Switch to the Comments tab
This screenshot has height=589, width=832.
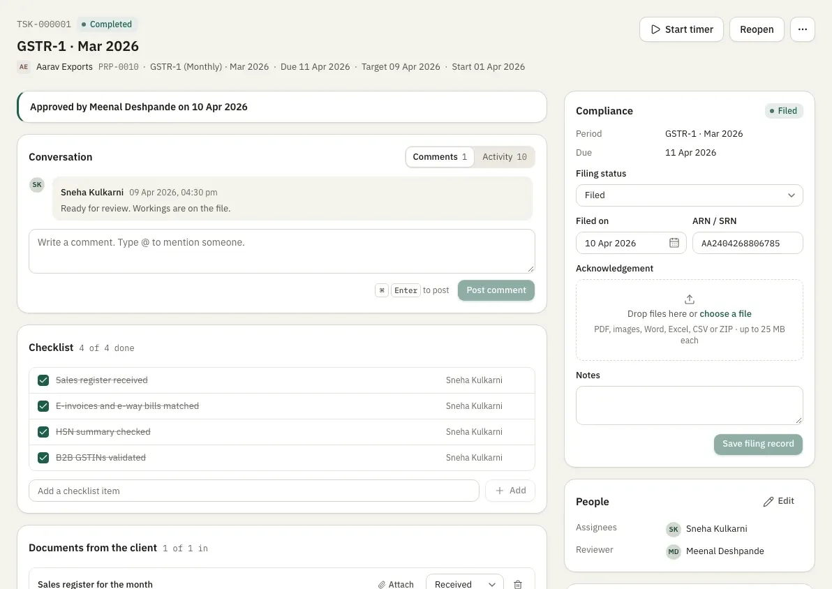point(440,157)
